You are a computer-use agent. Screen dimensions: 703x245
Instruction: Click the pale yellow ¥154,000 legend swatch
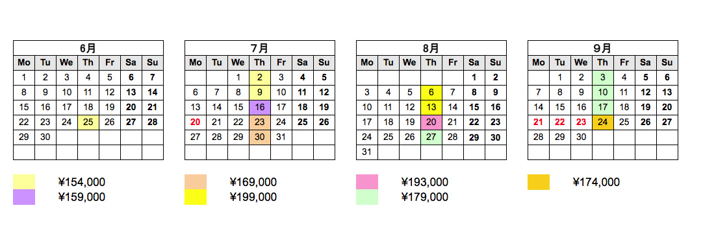24,182
